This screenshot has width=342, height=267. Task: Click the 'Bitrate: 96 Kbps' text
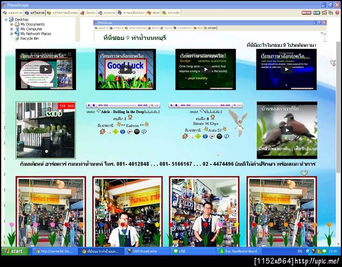pyautogui.click(x=206, y=124)
